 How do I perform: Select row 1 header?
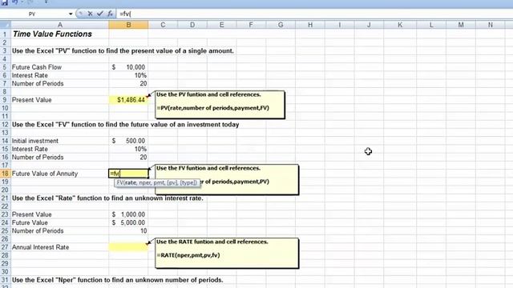(x=5, y=34)
